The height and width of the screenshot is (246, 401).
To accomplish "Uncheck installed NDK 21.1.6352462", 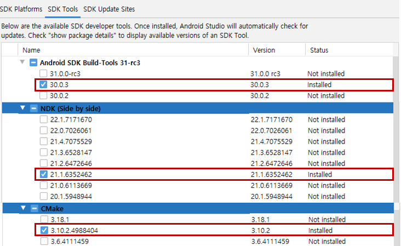I will coord(44,174).
